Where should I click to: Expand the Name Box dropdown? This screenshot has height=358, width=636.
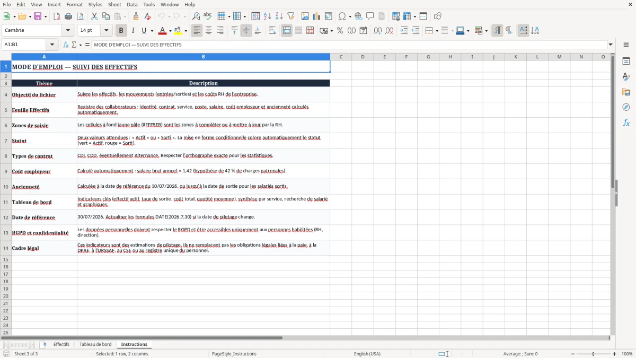click(52, 45)
